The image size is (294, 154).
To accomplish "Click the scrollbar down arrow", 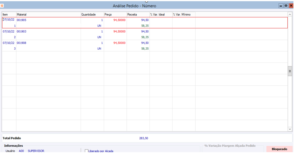I will pos(290,129).
